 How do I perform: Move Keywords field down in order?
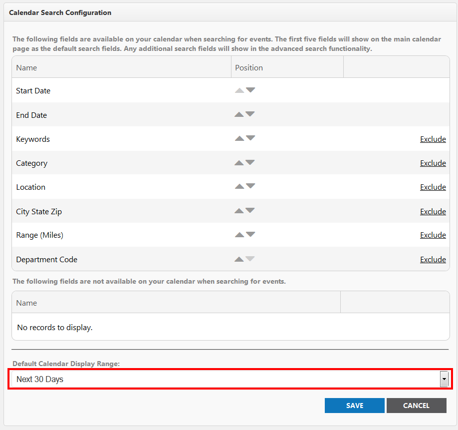(250, 138)
